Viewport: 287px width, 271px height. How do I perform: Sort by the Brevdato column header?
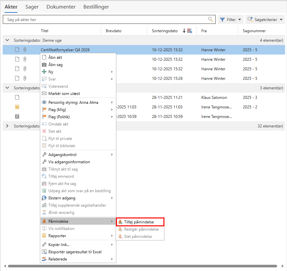[x=113, y=31]
